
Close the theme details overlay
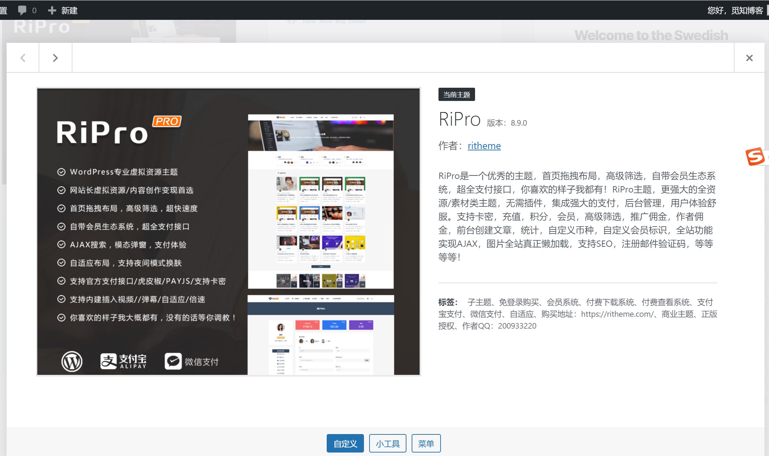pos(749,58)
